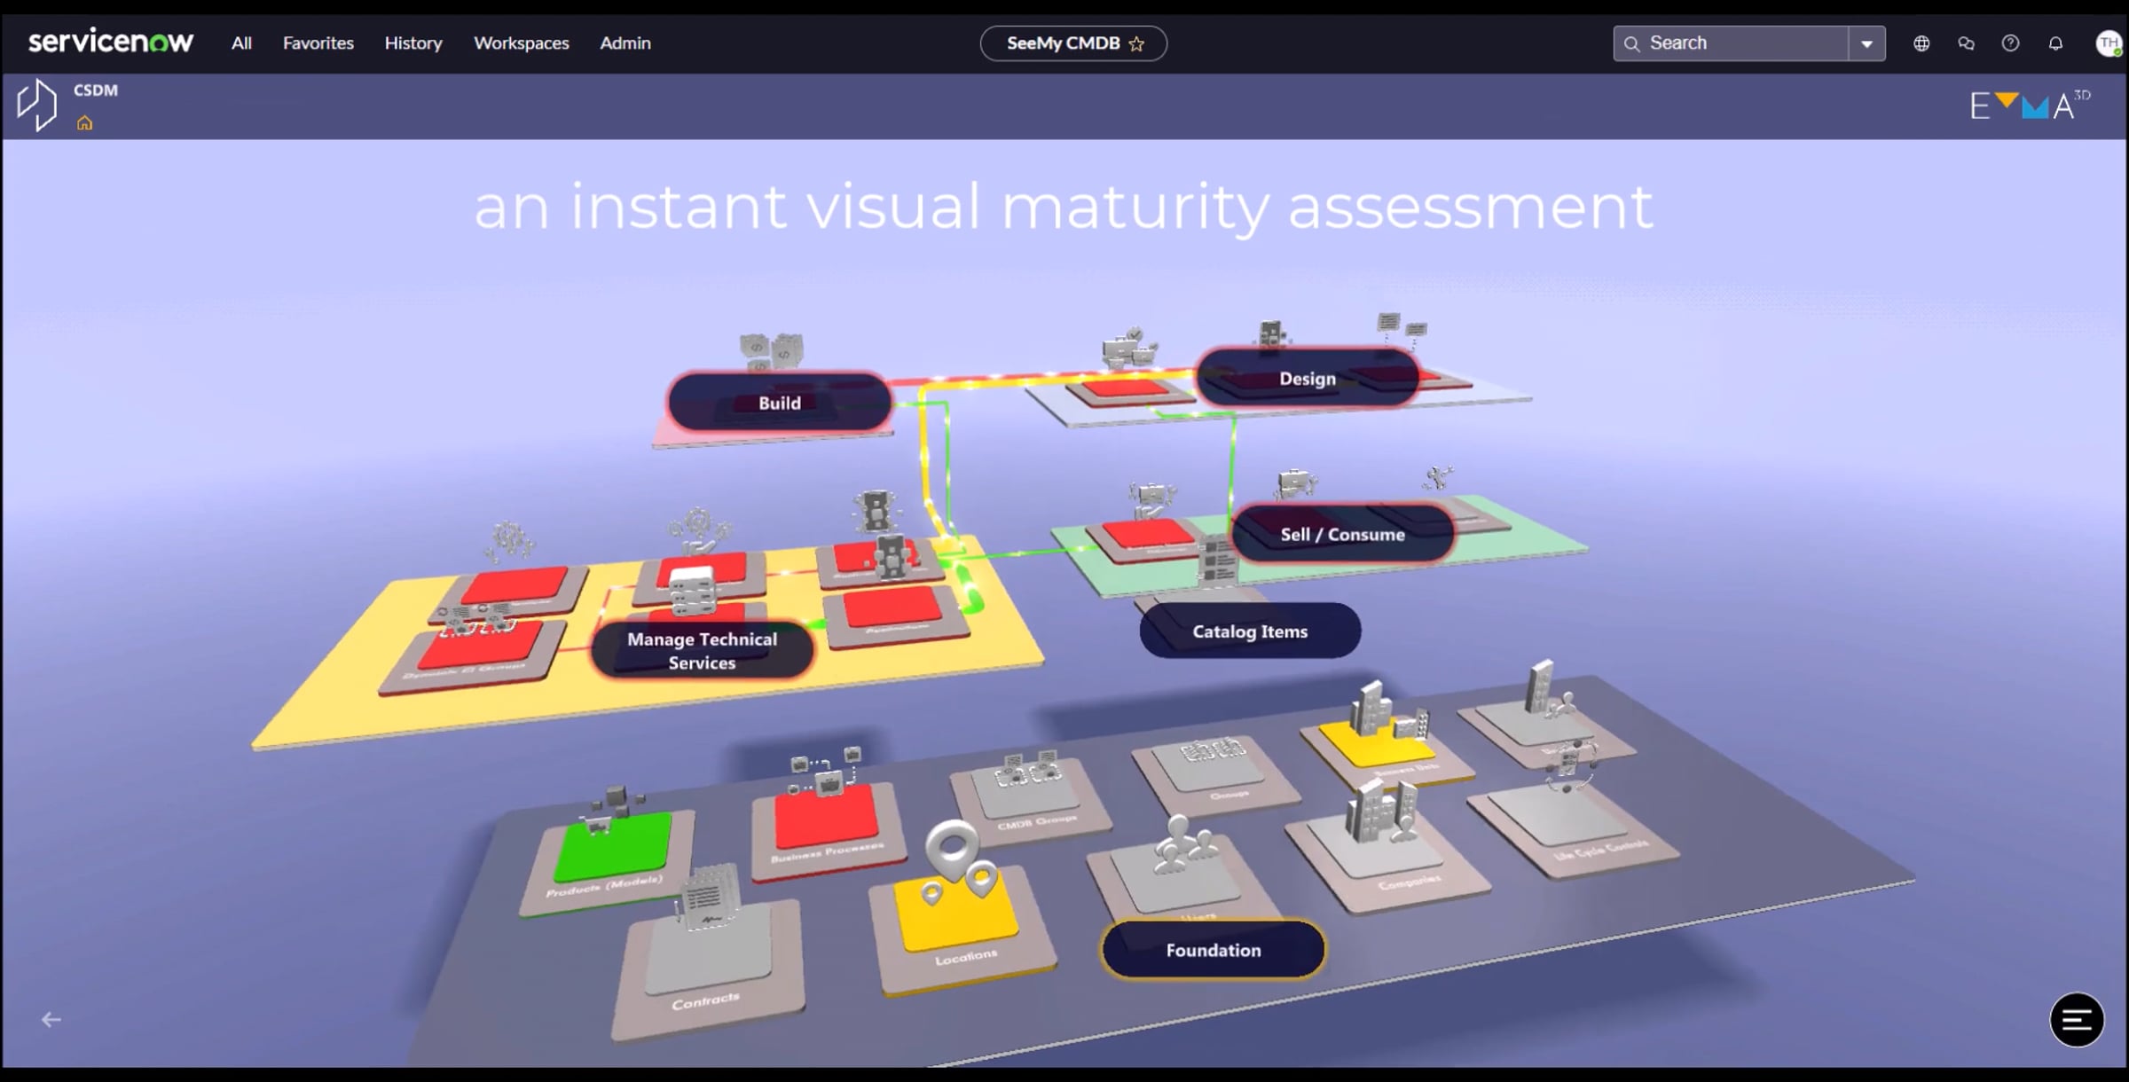The height and width of the screenshot is (1082, 2129).
Task: Open the chat conversations icon
Action: (1966, 43)
